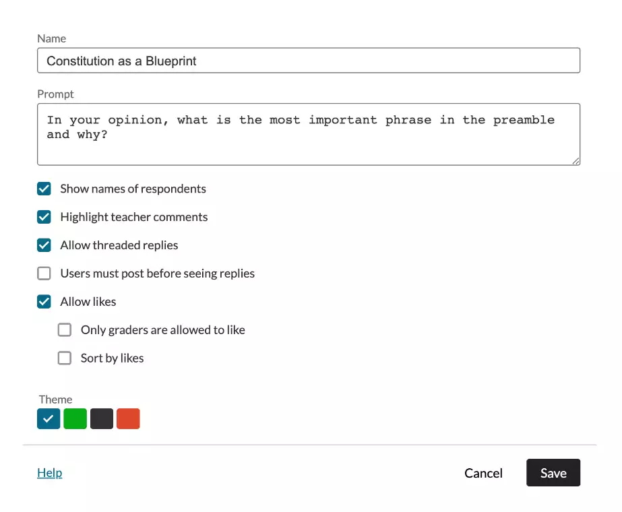This screenshot has width=622, height=512.
Task: Click the Name input field
Action: (309, 60)
